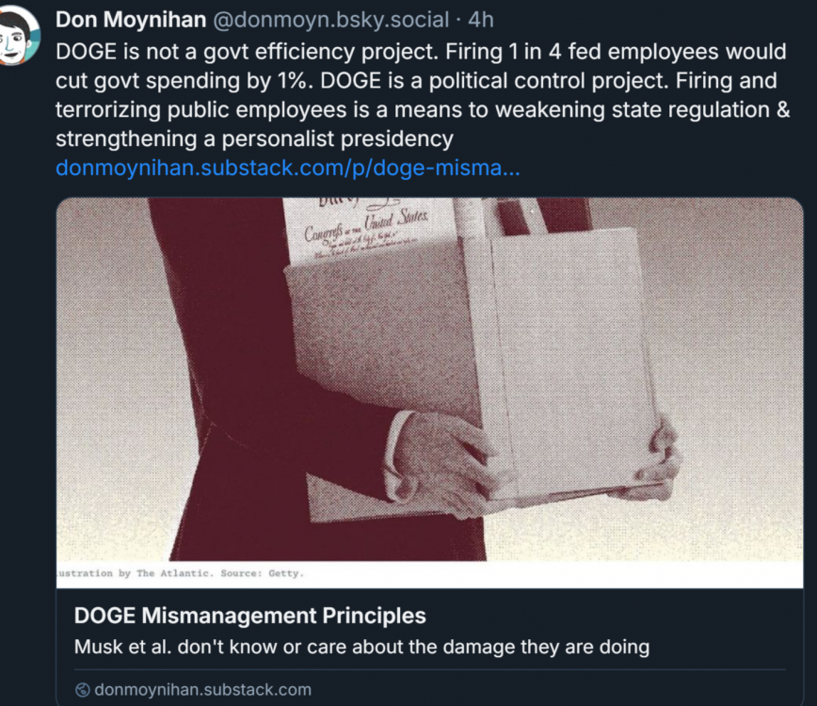Viewport: 817px width, 706px height.
Task: Click the Musk et al. card description
Action: click(x=361, y=647)
